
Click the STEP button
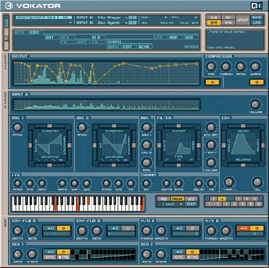coord(191,204)
